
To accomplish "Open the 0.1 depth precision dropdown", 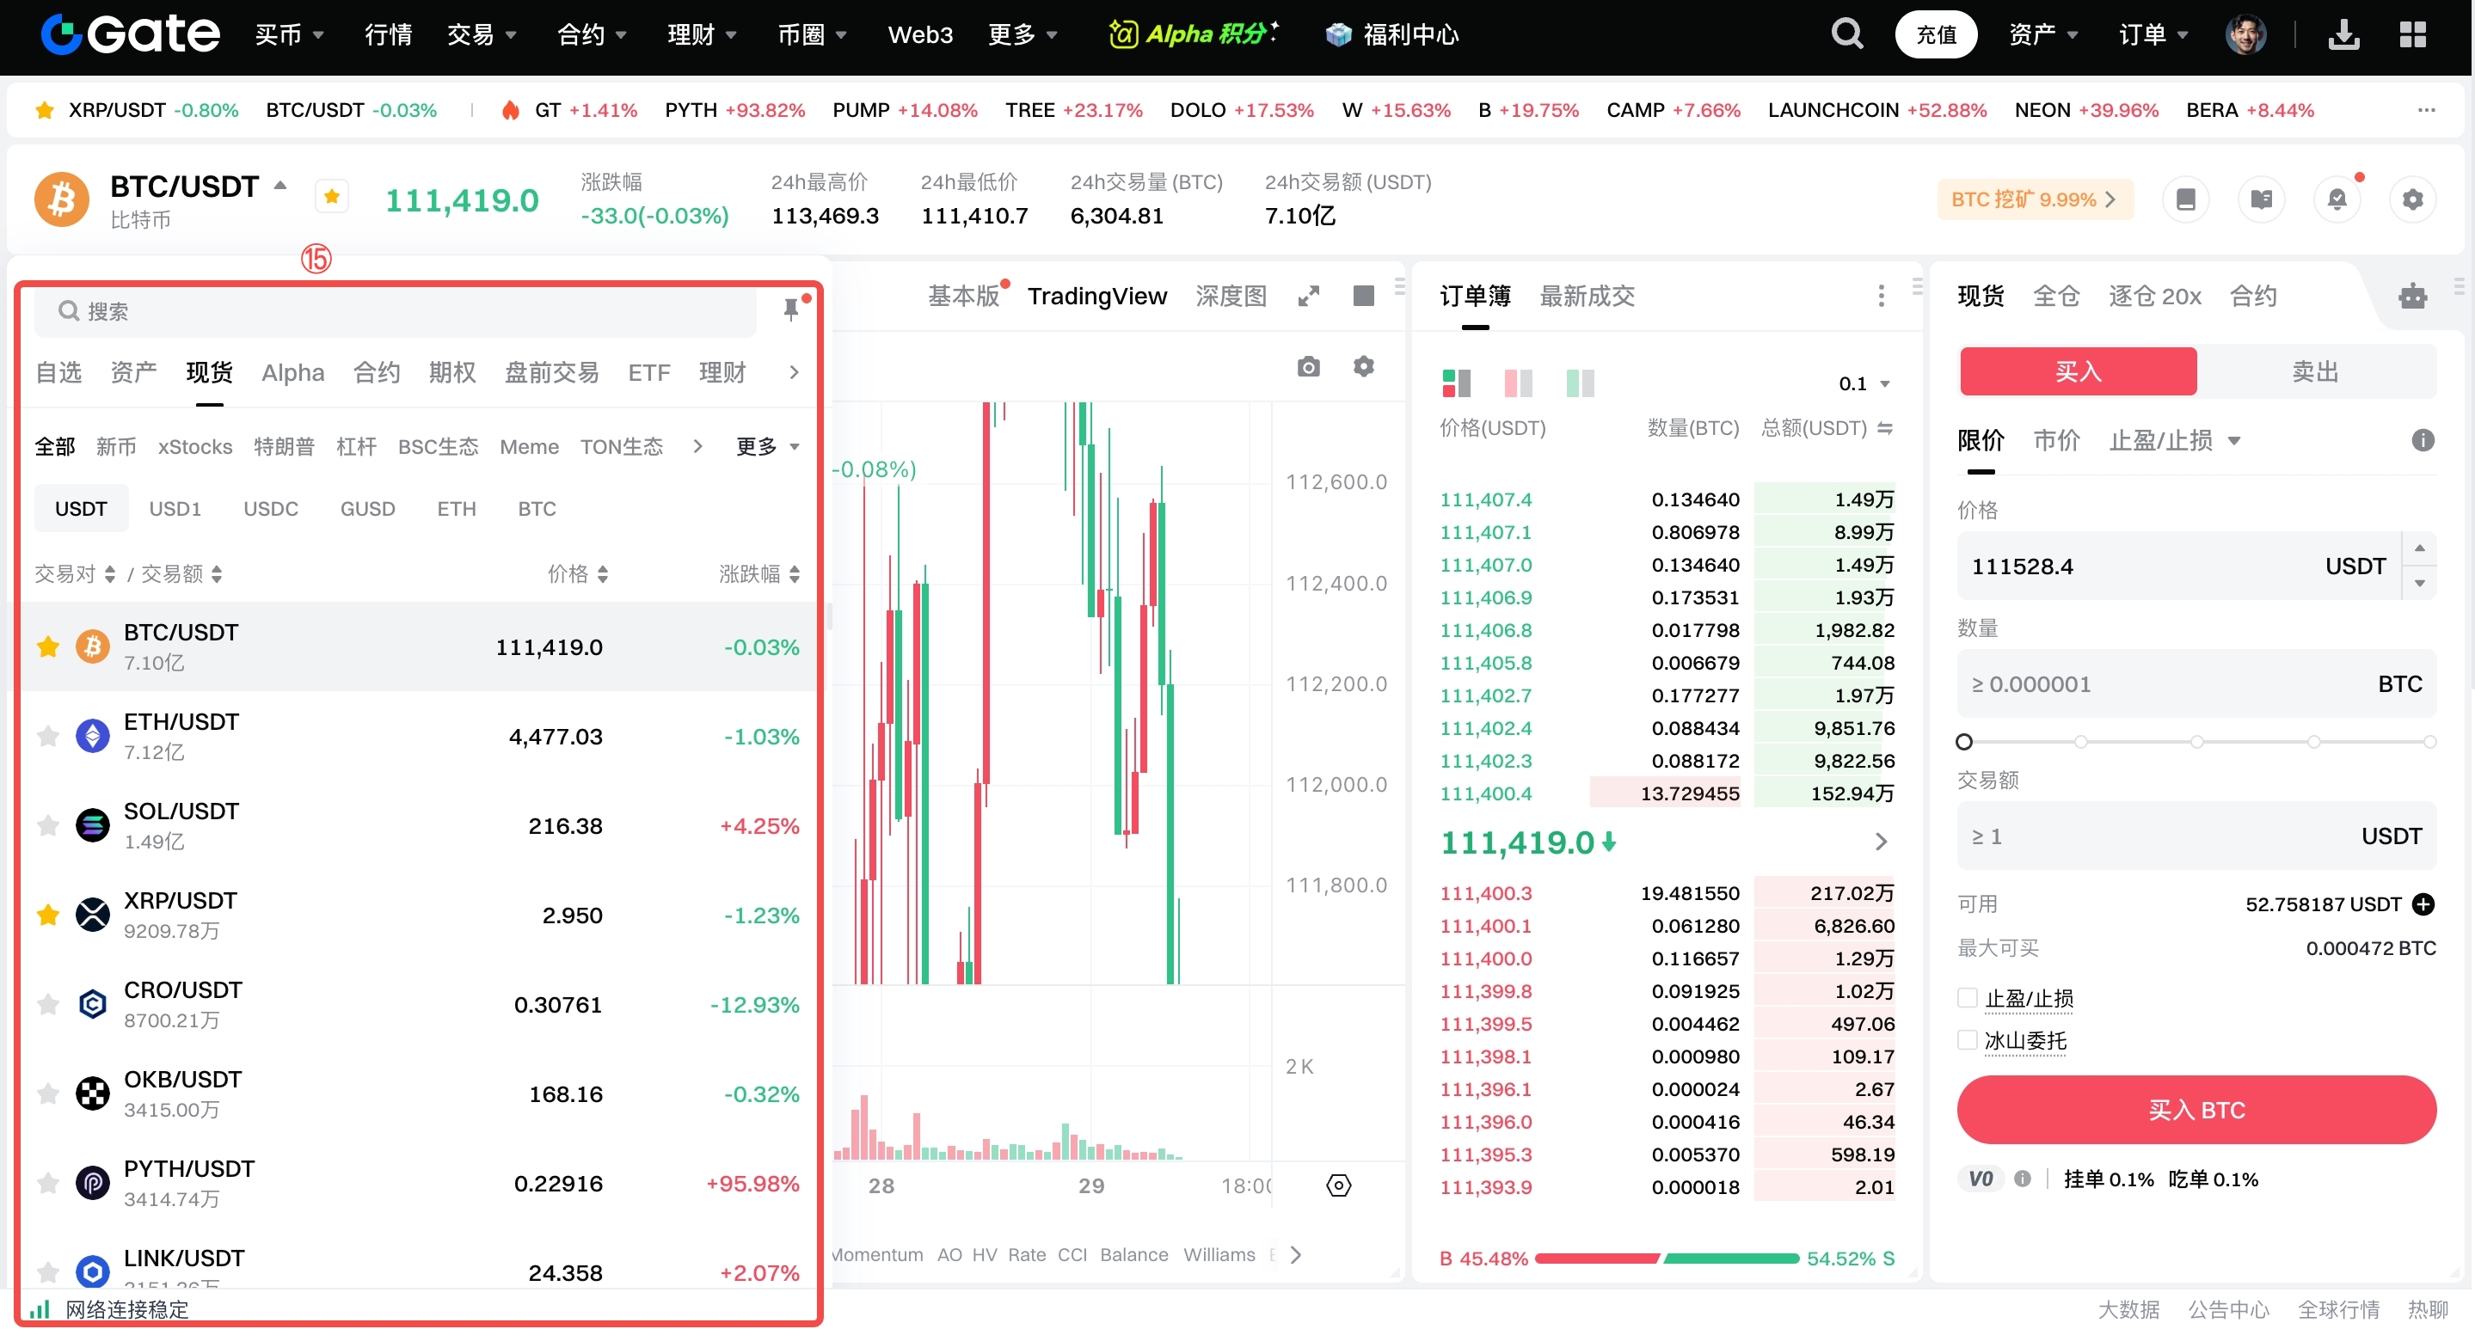I will coord(1864,384).
